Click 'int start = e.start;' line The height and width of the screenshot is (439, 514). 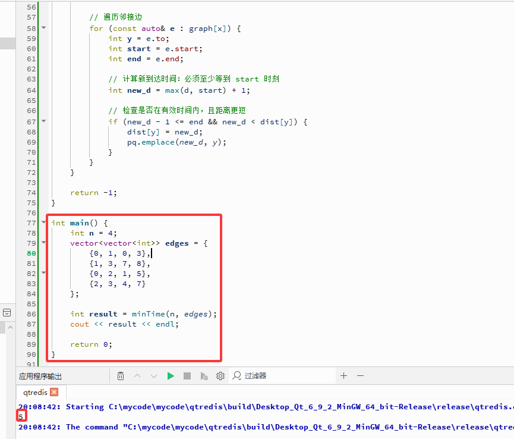(x=155, y=49)
